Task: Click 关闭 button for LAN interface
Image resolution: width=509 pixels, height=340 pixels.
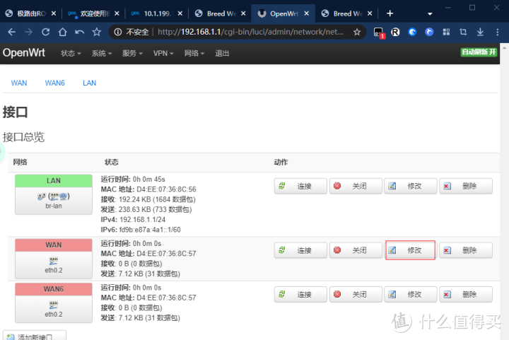Action: (x=356, y=186)
